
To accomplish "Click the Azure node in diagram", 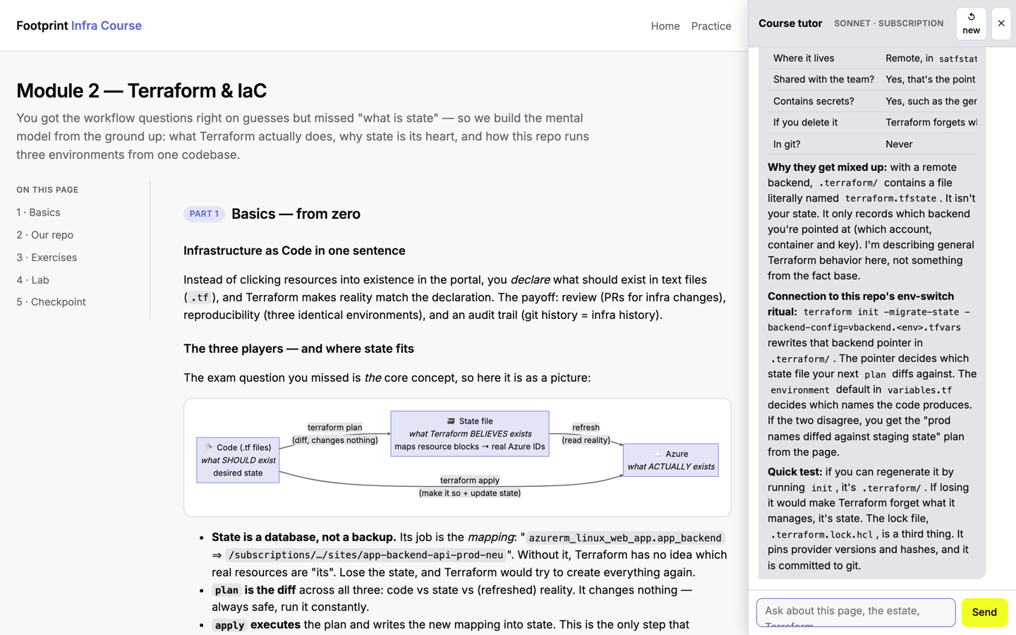I will 670,460.
